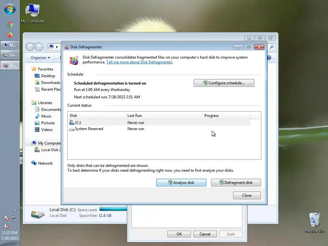Click the address bar computer icon
328x246 pixels.
[51, 47]
